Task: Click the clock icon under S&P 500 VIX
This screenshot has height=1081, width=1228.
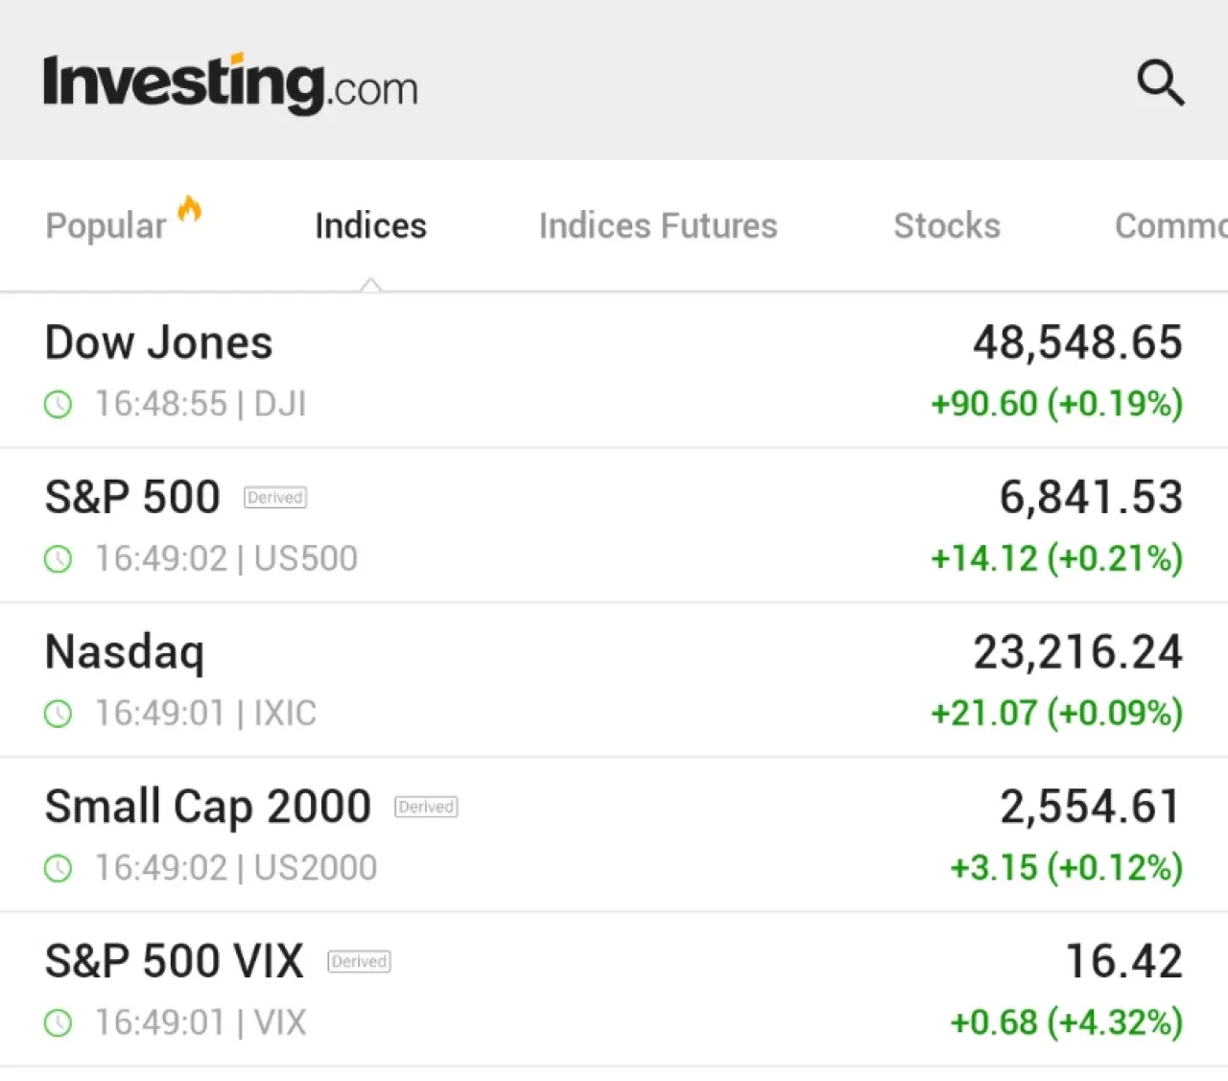Action: (x=59, y=1023)
